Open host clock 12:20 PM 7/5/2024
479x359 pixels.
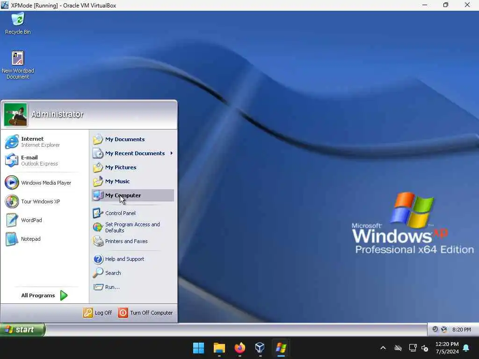coord(447,348)
